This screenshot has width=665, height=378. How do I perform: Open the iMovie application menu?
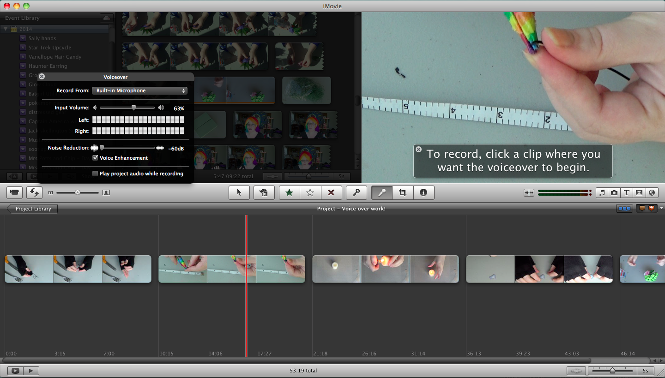(x=332, y=6)
